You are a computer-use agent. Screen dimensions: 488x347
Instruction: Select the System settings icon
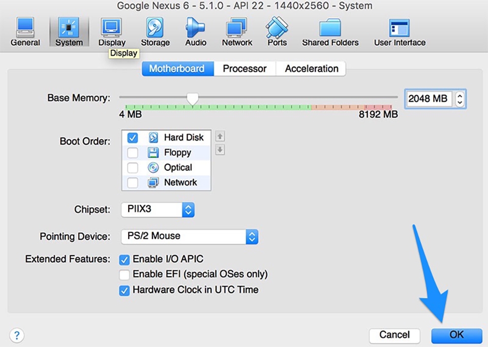pos(69,31)
